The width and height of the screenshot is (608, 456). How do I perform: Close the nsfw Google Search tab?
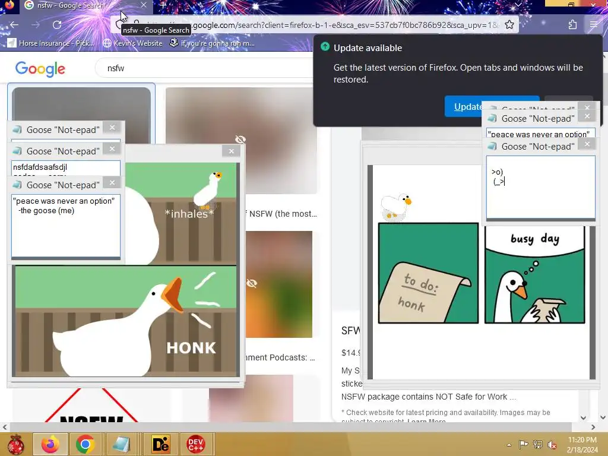coord(144,5)
